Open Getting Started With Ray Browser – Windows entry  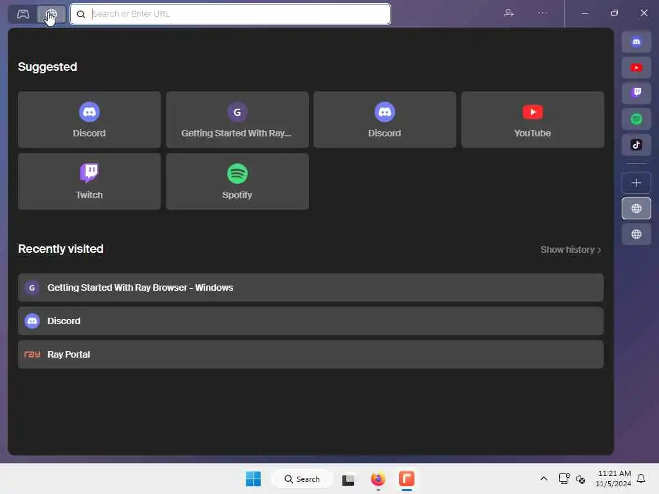[x=311, y=288]
